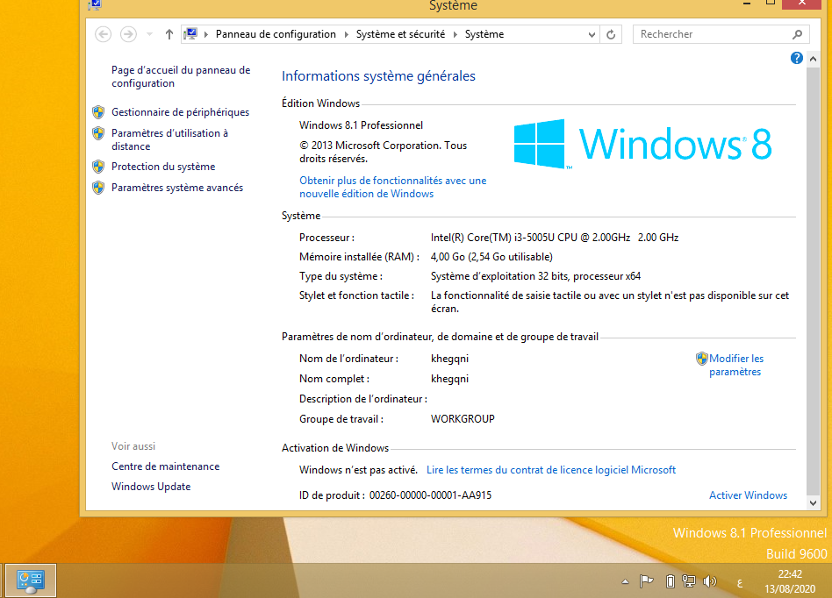Select Panneau de configuration breadcrumb

[276, 34]
